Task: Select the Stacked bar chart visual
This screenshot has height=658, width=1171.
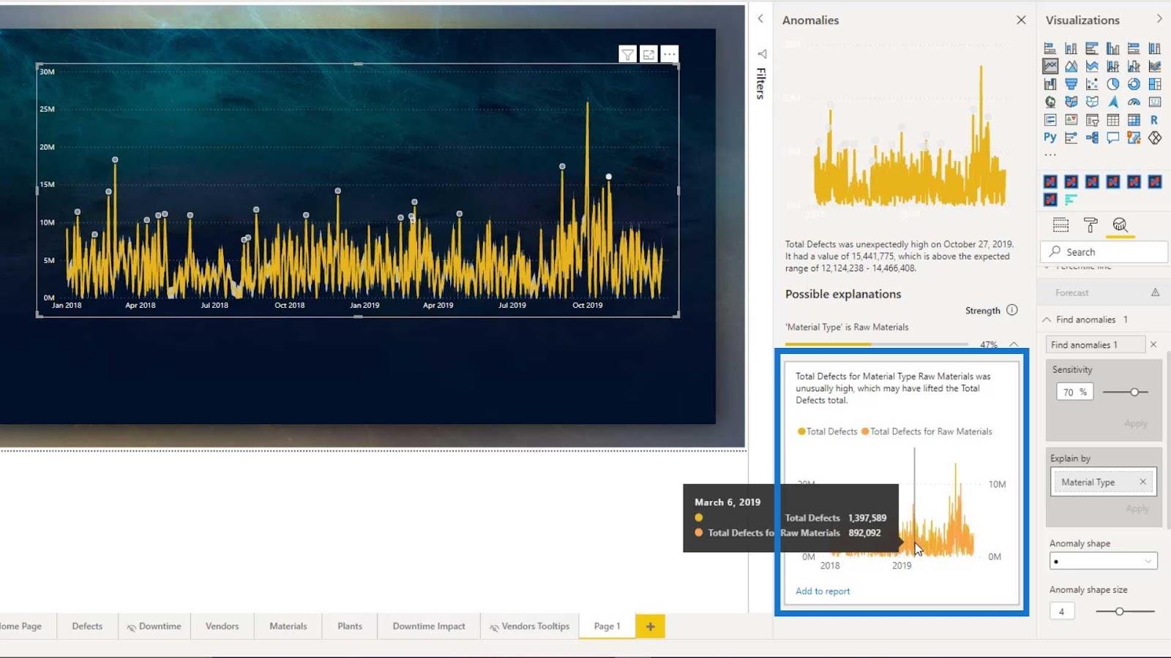Action: (x=1050, y=49)
